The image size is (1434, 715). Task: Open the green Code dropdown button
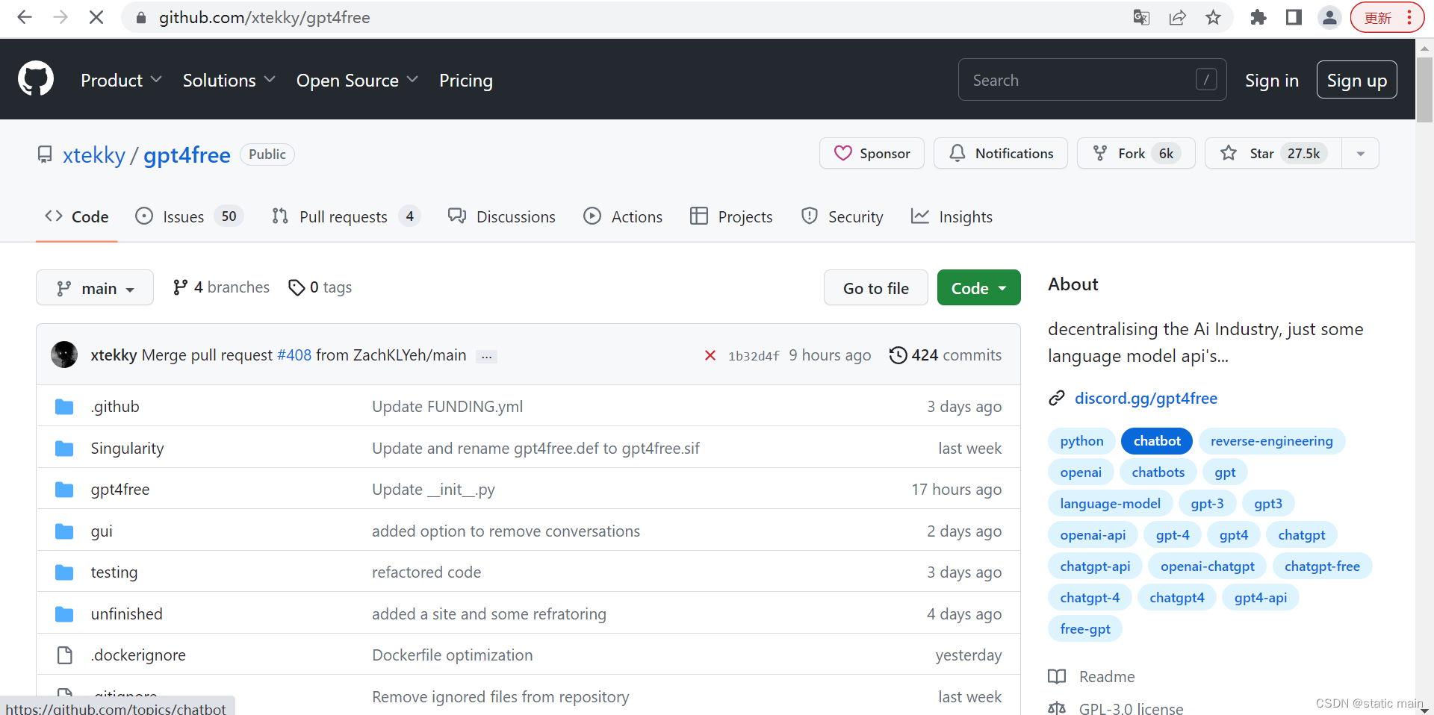point(978,287)
